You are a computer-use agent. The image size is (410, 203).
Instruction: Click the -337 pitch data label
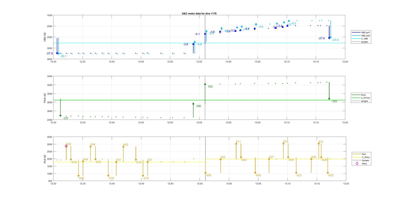click(x=66, y=118)
